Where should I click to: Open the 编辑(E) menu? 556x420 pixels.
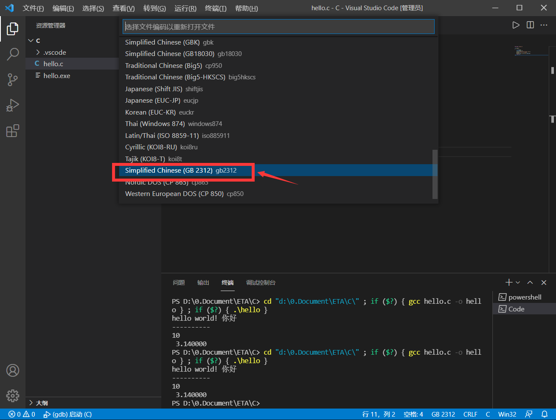pyautogui.click(x=63, y=8)
